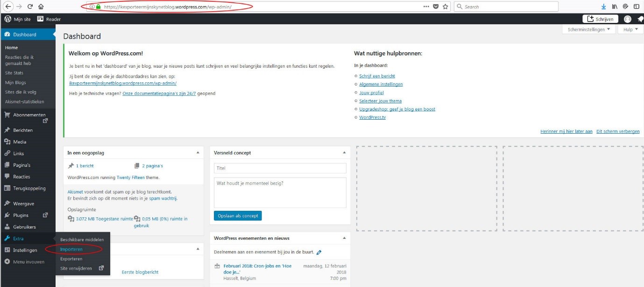Viewport: 644px width, 287px height.
Task: Click the wrench icon beside Extra
Action: coord(7,238)
